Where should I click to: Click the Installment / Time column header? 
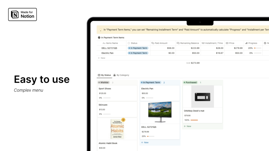tap(212, 43)
